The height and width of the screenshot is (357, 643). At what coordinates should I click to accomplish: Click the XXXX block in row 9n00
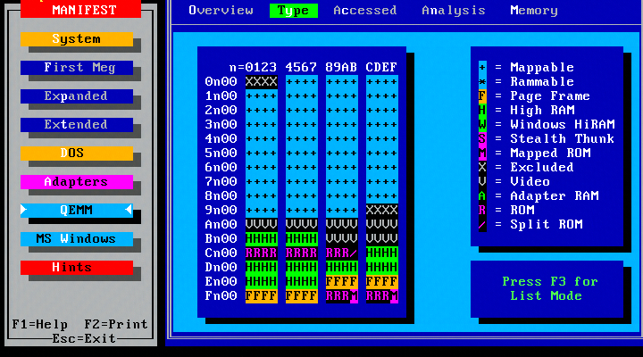tap(382, 211)
